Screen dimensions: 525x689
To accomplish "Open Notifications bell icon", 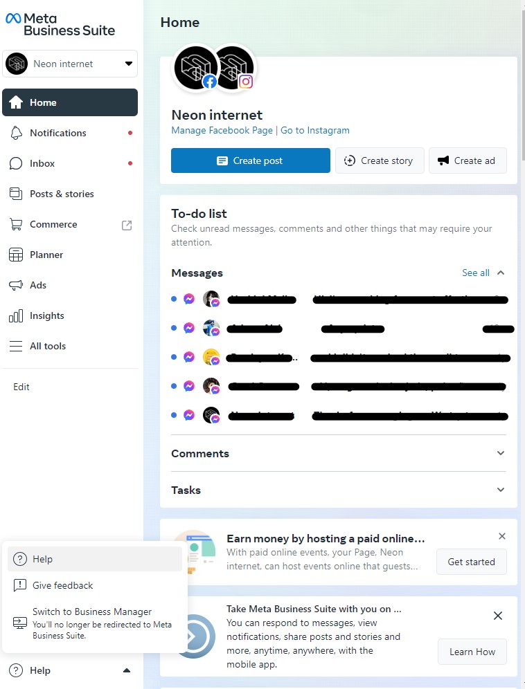I will [x=16, y=133].
